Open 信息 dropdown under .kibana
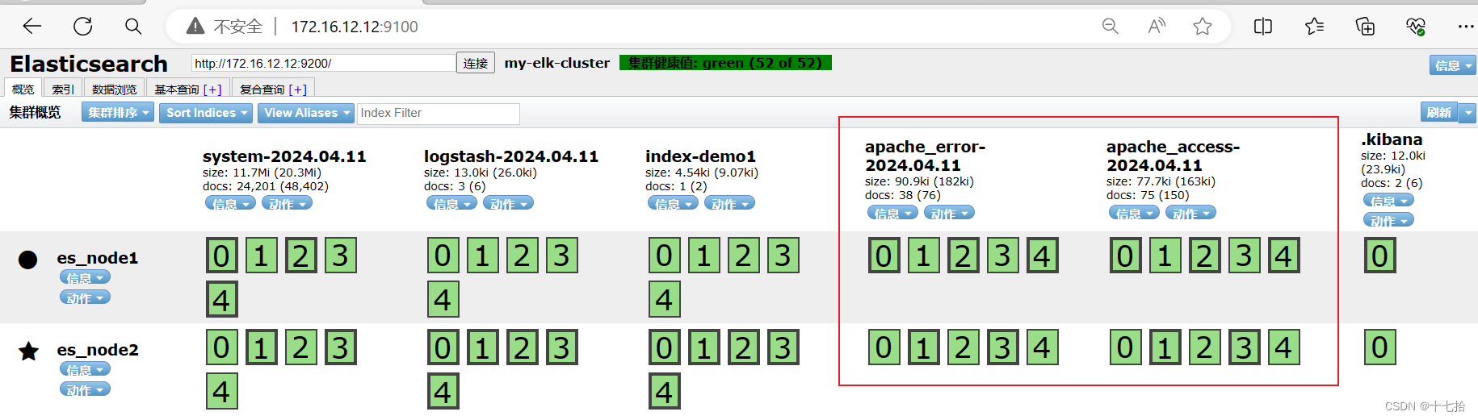Viewport: 1478px width, 420px height. point(1388,200)
